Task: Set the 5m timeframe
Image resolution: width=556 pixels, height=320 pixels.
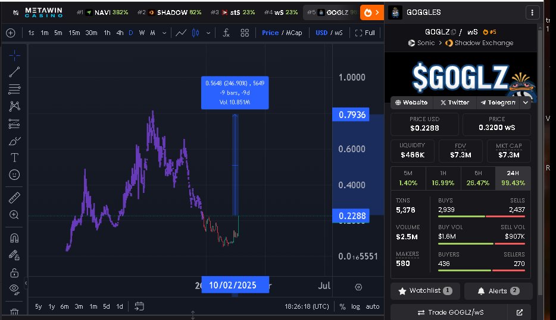Action: (x=58, y=33)
